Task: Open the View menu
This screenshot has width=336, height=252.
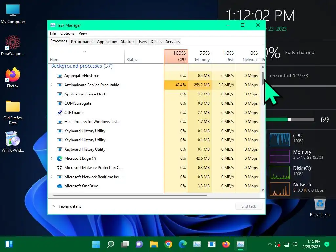Action: (x=83, y=33)
